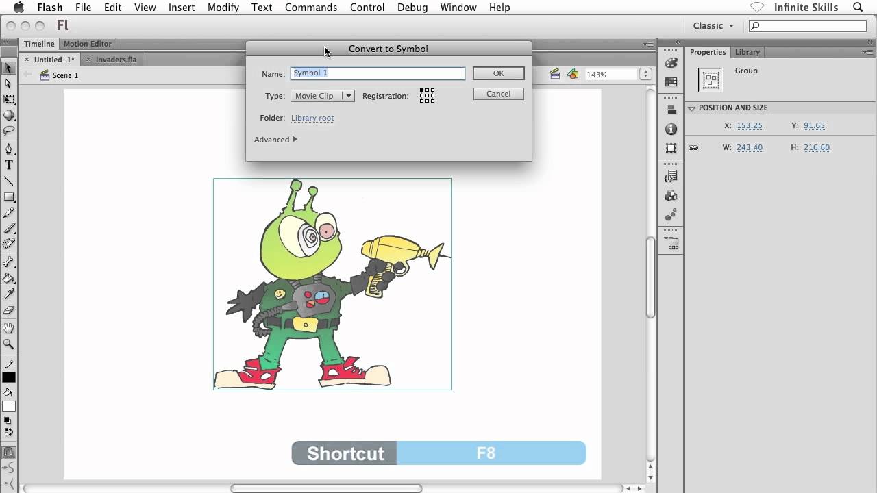Click the Edit Scene clapperboard icon
Viewport: 877px width, 493px height.
pos(555,74)
